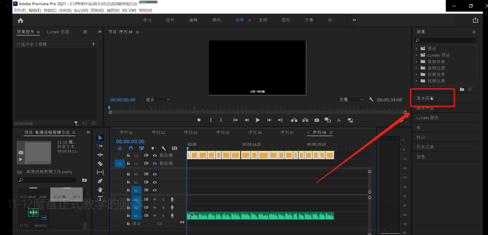The image size is (488, 235).
Task: Select the Razor tool
Action: [x=100, y=164]
